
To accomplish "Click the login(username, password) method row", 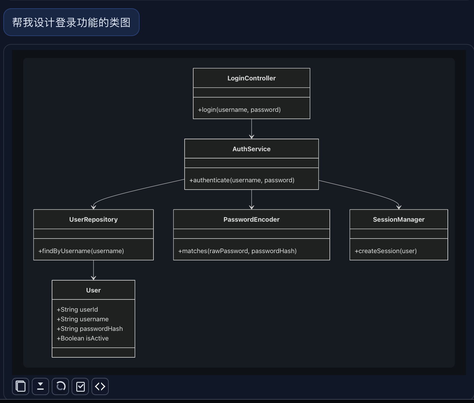I will point(239,110).
